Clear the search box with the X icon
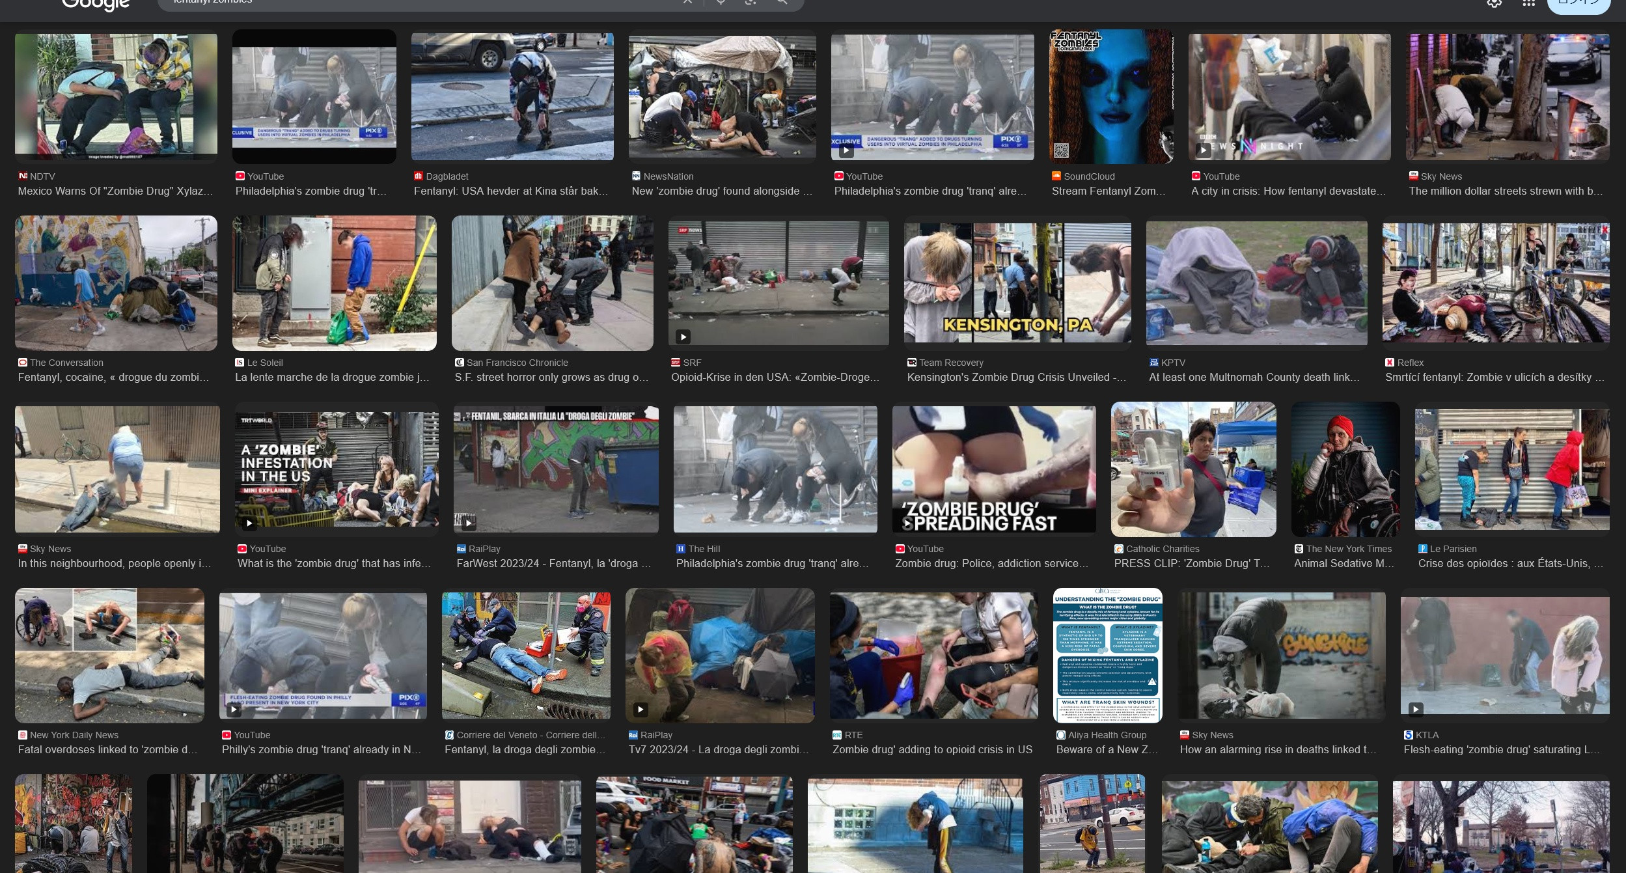This screenshot has height=873, width=1626. [687, 2]
